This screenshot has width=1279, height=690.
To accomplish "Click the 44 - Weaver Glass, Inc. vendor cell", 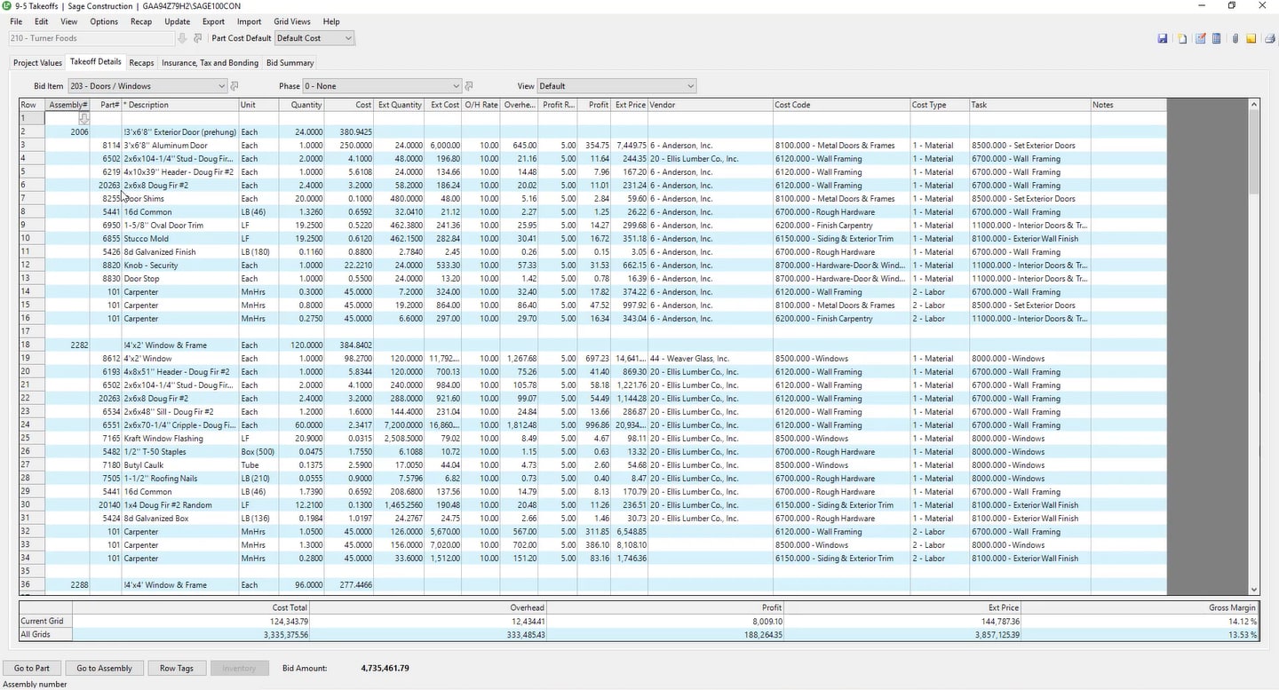I will coord(710,358).
